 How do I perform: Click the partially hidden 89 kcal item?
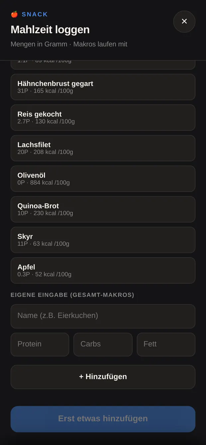(103, 65)
